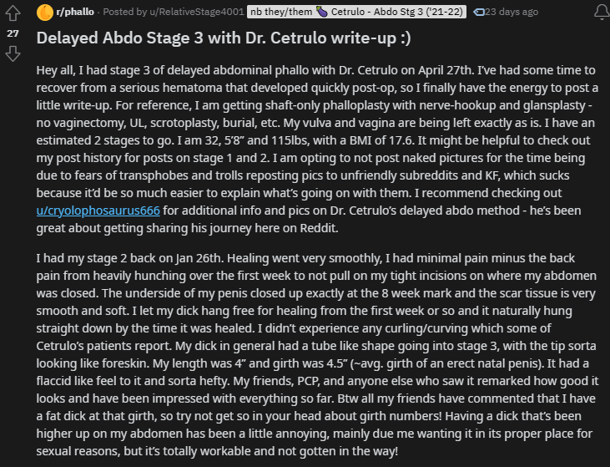The width and height of the screenshot is (610, 467).
Task: Click the eggplant emoji in the flair
Action: tap(344, 13)
